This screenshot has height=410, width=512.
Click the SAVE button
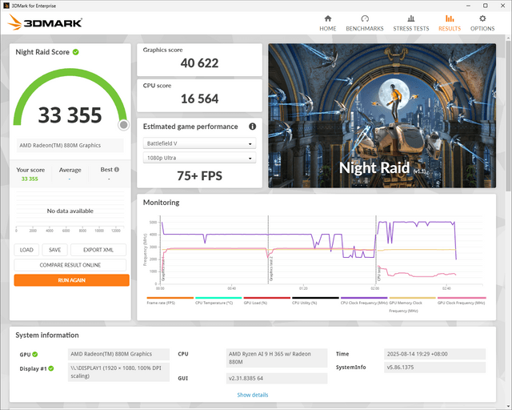(x=55, y=250)
